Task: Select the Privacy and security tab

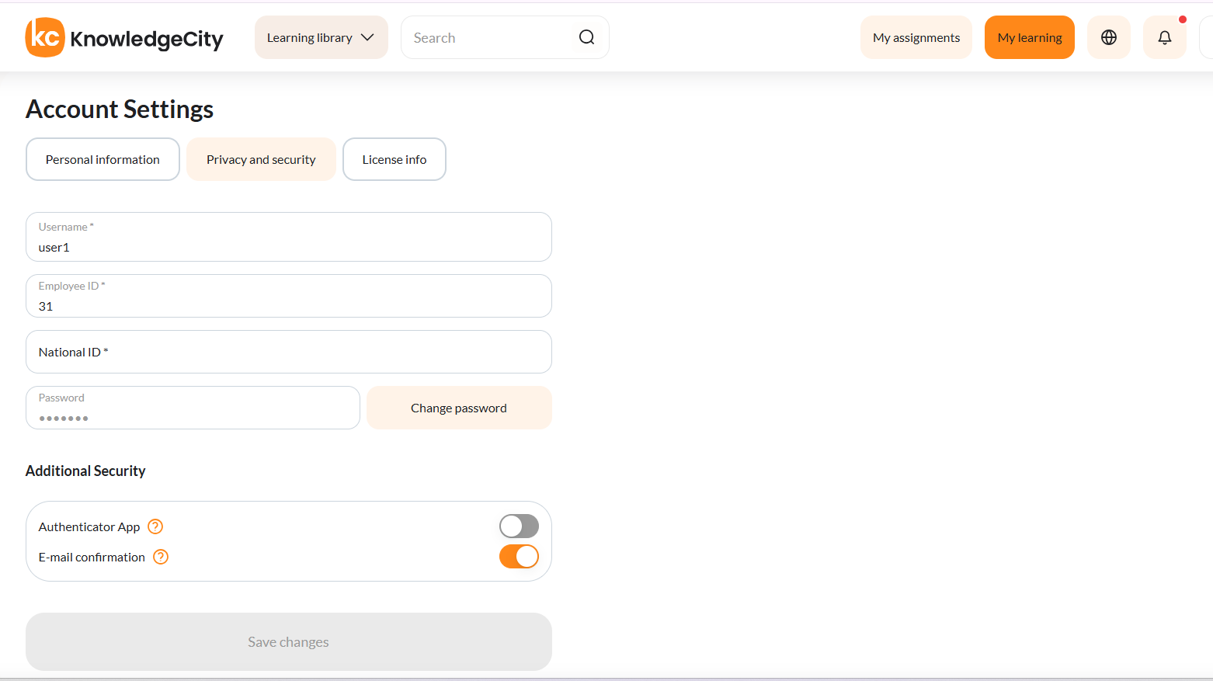Action: 261,159
